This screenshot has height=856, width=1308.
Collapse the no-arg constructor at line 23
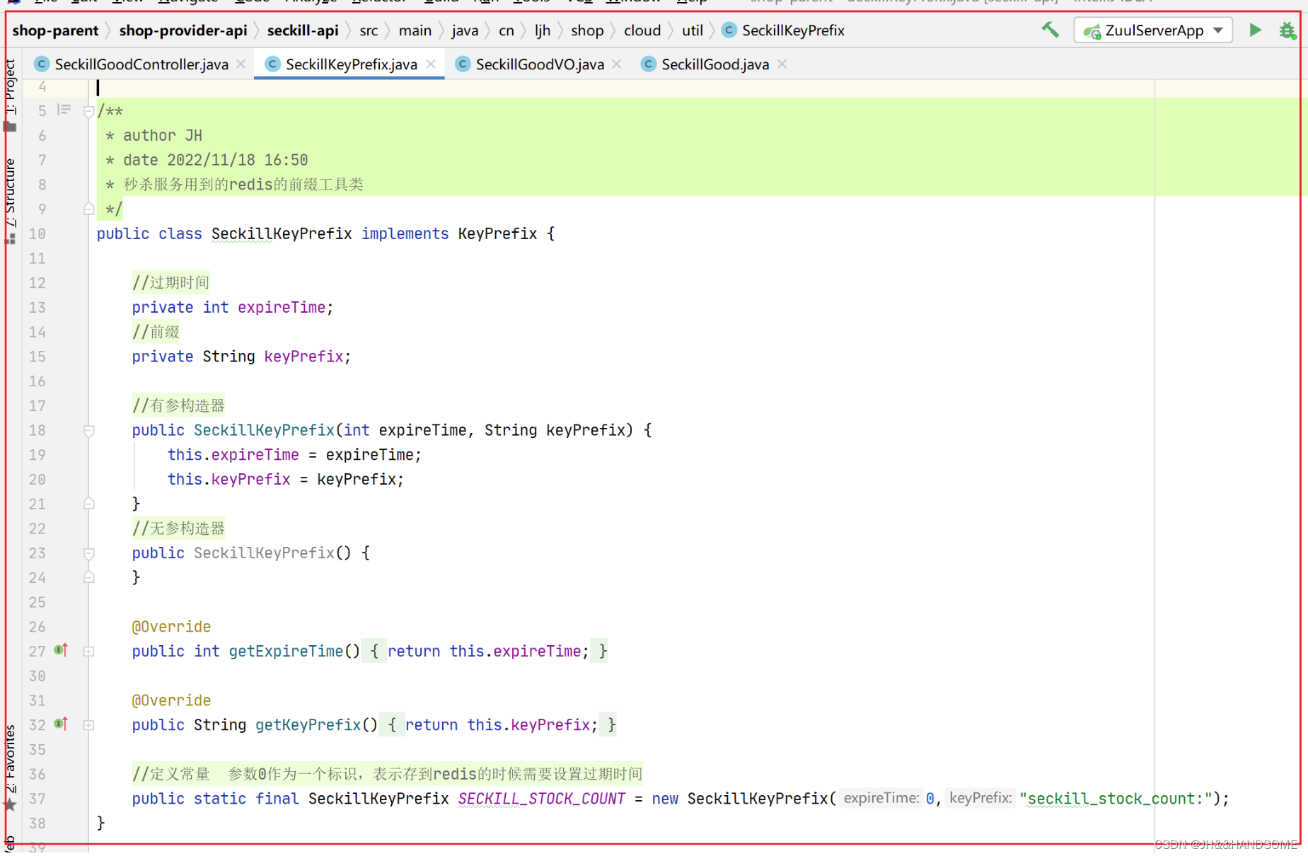(89, 553)
